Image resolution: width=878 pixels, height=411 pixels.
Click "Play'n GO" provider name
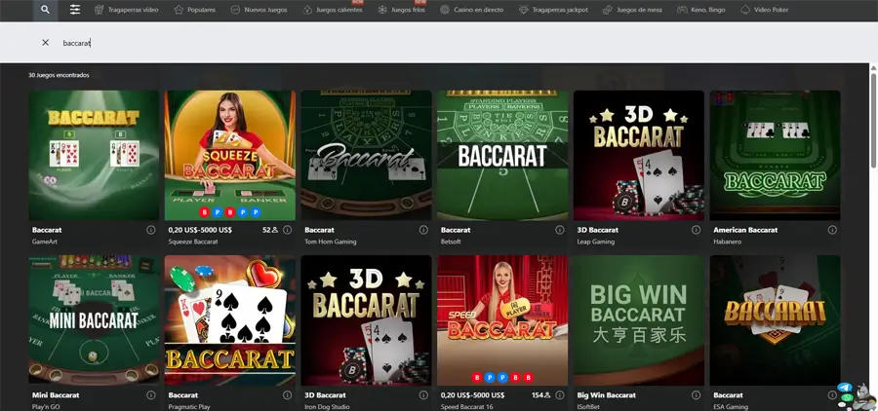click(x=46, y=406)
